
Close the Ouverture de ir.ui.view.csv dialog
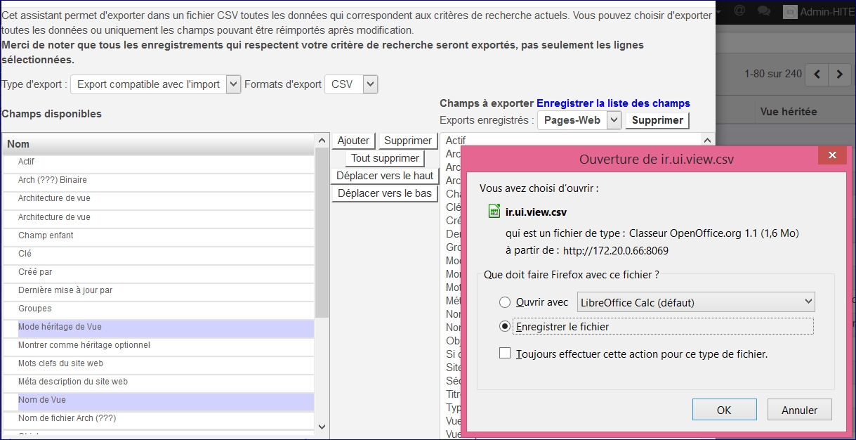pos(832,155)
